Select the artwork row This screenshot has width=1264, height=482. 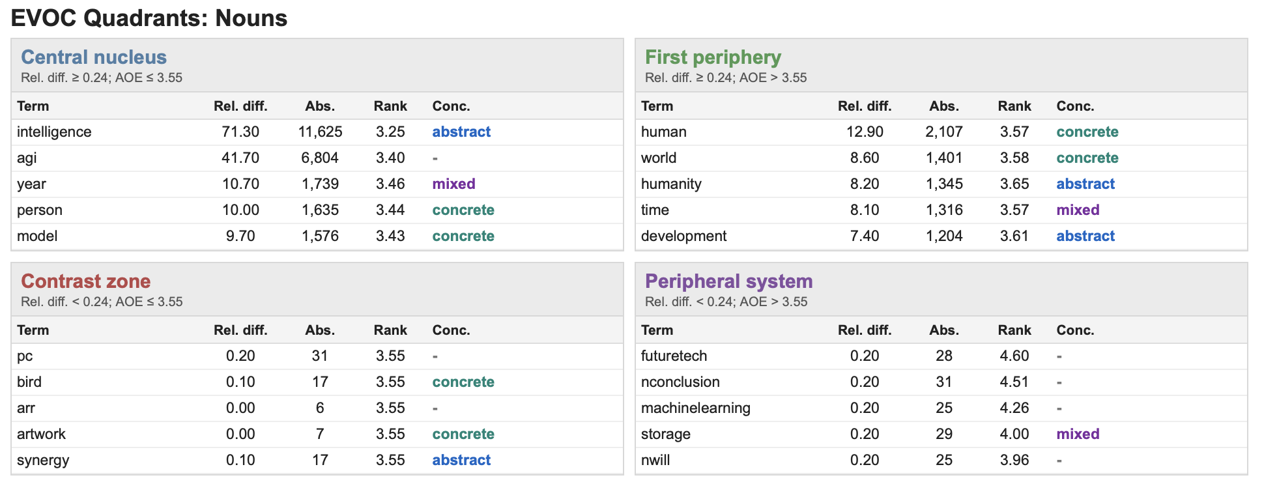(317, 434)
